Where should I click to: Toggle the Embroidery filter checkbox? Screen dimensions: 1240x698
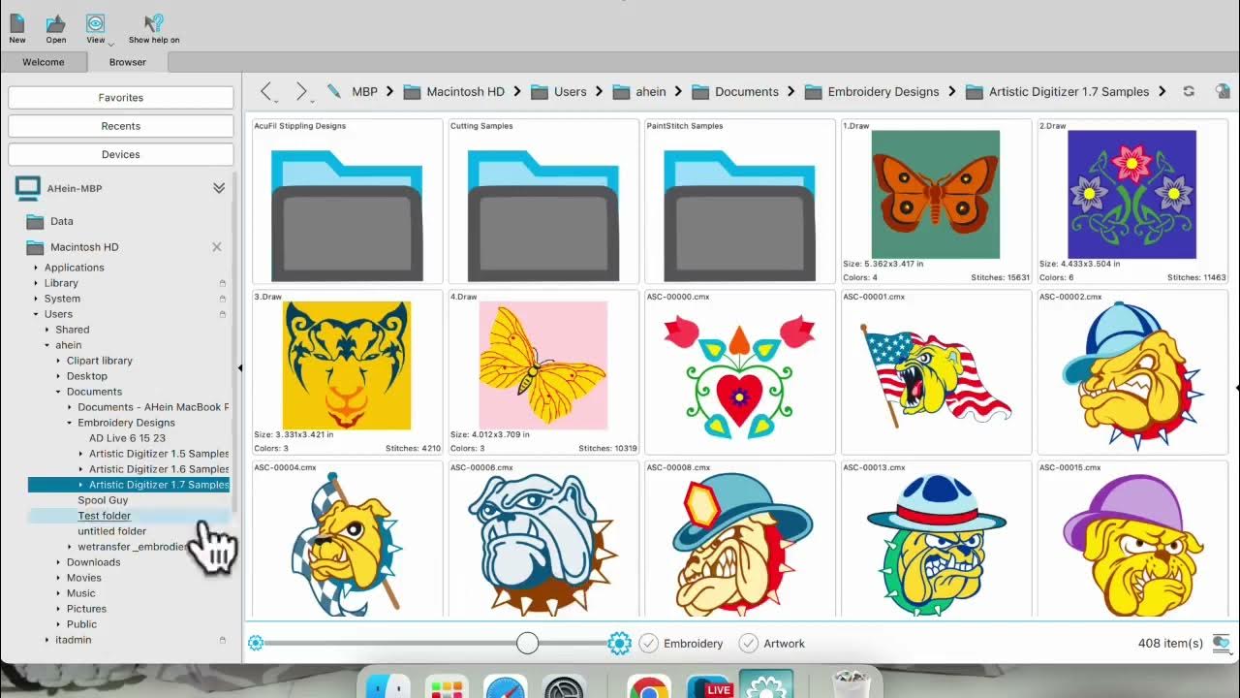648,643
